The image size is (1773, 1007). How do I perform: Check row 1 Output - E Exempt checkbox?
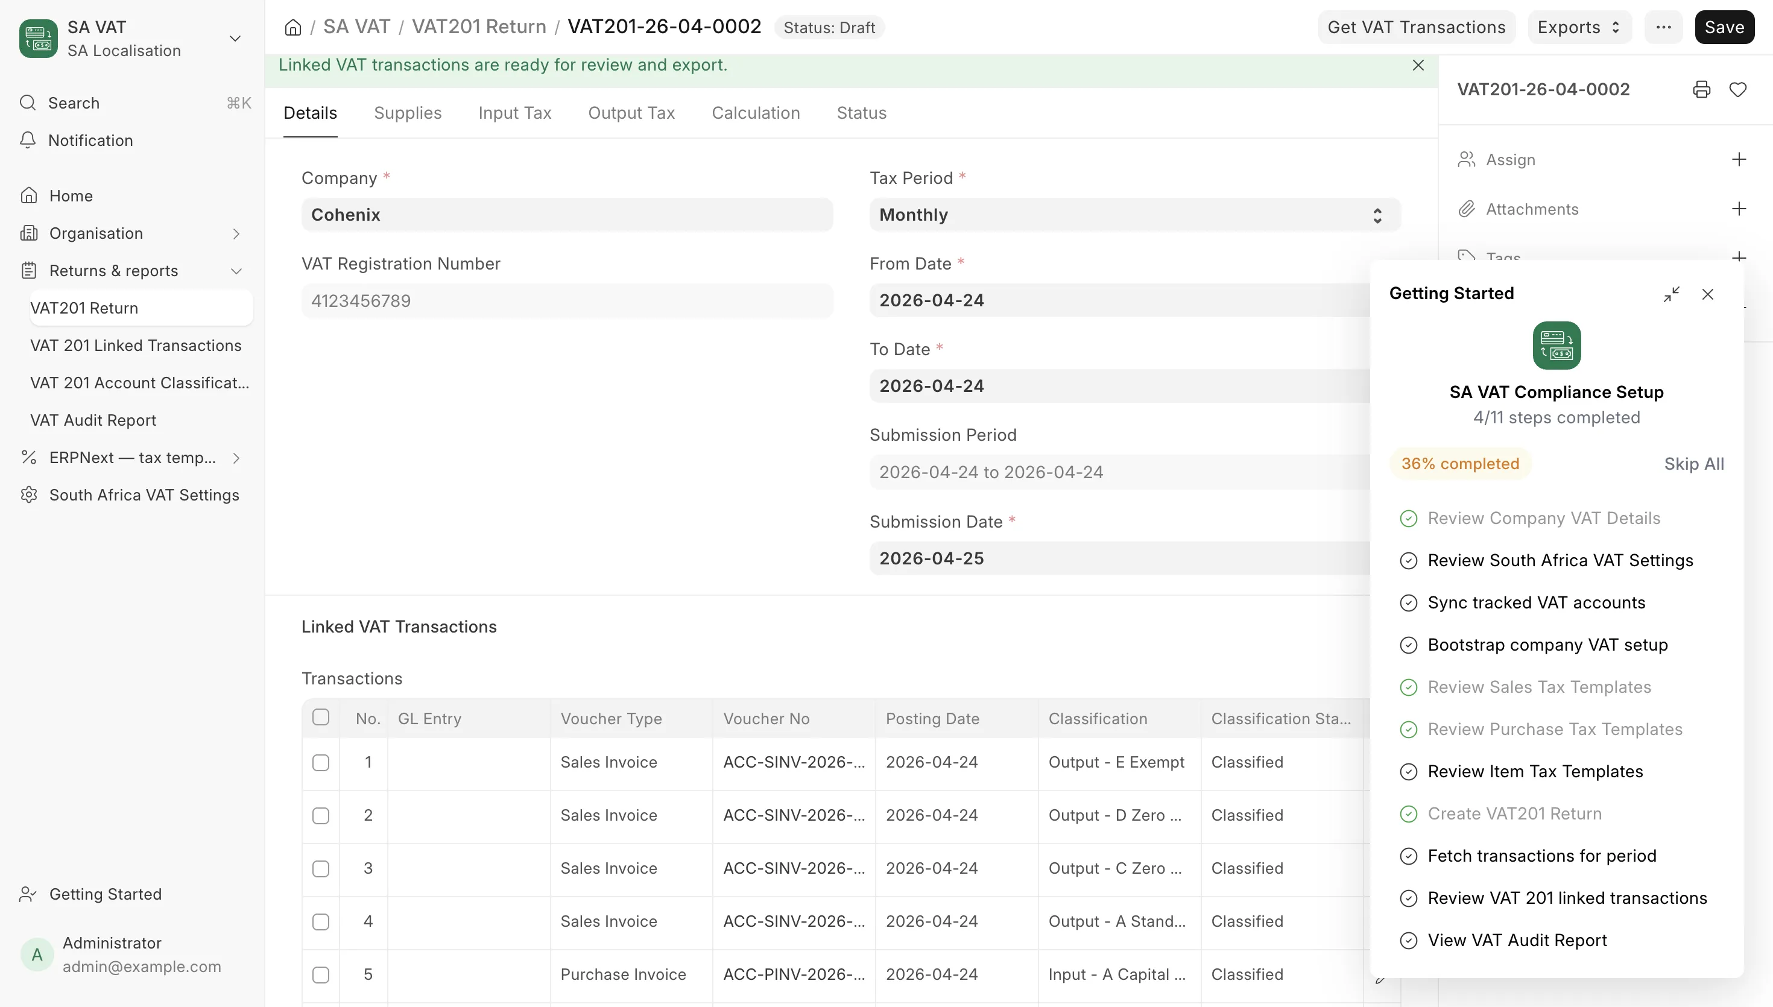pos(321,763)
